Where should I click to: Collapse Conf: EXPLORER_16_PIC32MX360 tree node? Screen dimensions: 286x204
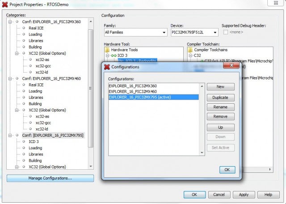click(10, 22)
